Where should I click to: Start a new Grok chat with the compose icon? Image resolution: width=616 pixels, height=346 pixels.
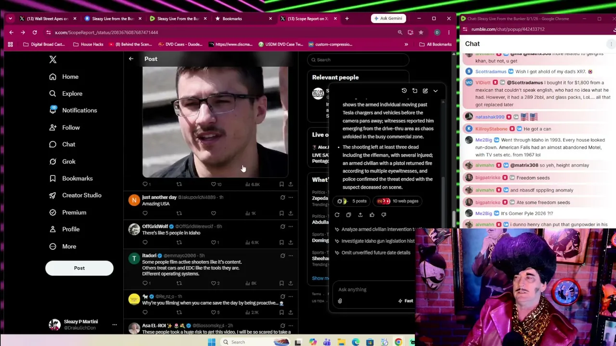[425, 91]
